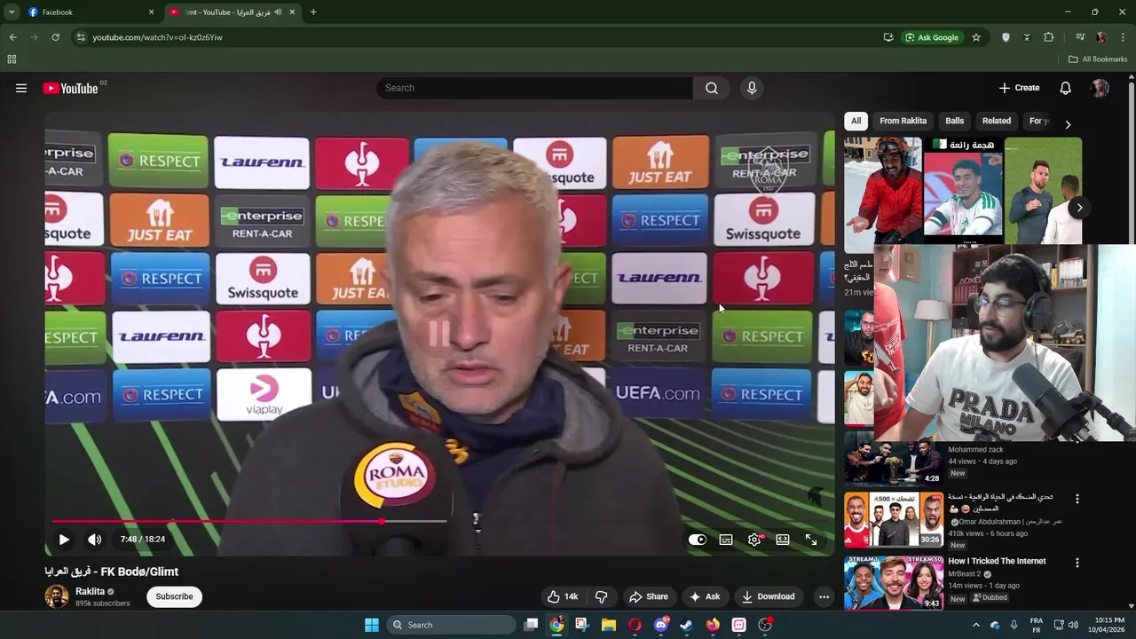Viewport: 1136px width, 639px height.
Task: Click the Ask button below the video
Action: pos(705,596)
